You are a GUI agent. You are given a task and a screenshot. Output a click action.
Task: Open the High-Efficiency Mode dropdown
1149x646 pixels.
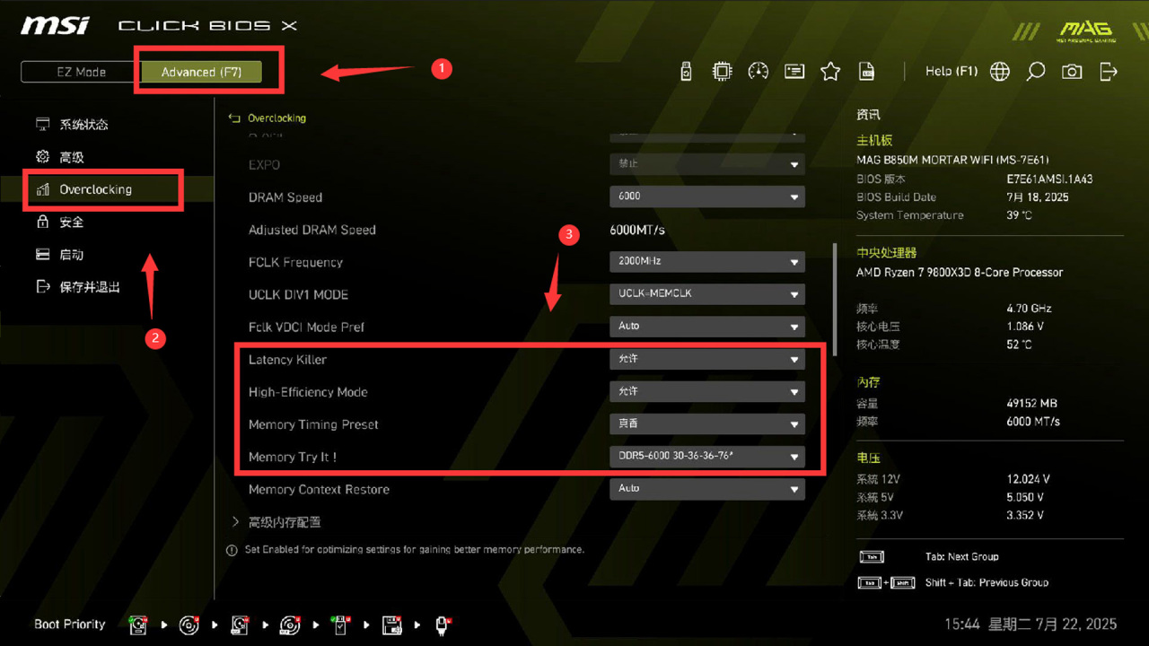(x=707, y=392)
